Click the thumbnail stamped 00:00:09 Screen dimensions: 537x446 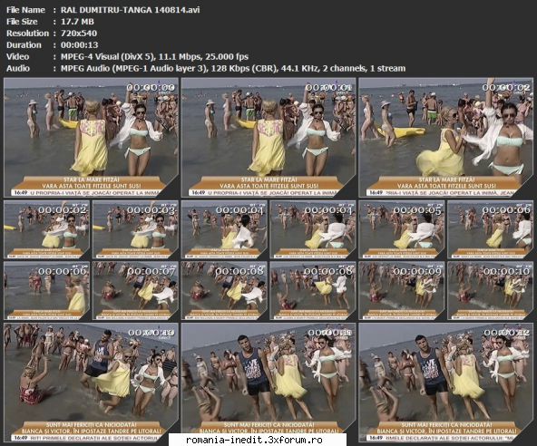(402, 291)
